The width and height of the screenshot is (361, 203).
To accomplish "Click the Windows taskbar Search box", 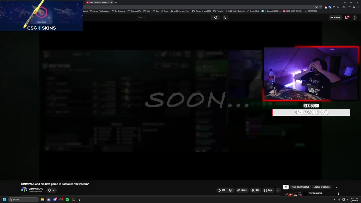I will click(x=23, y=200).
